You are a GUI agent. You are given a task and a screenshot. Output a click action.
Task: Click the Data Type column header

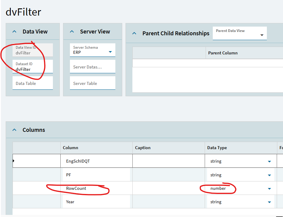click(241, 148)
